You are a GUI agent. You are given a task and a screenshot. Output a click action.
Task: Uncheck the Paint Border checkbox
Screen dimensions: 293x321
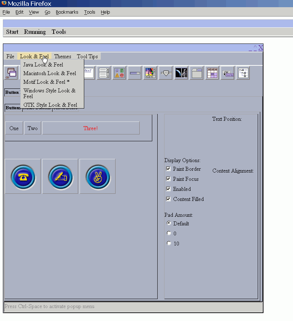(x=168, y=169)
